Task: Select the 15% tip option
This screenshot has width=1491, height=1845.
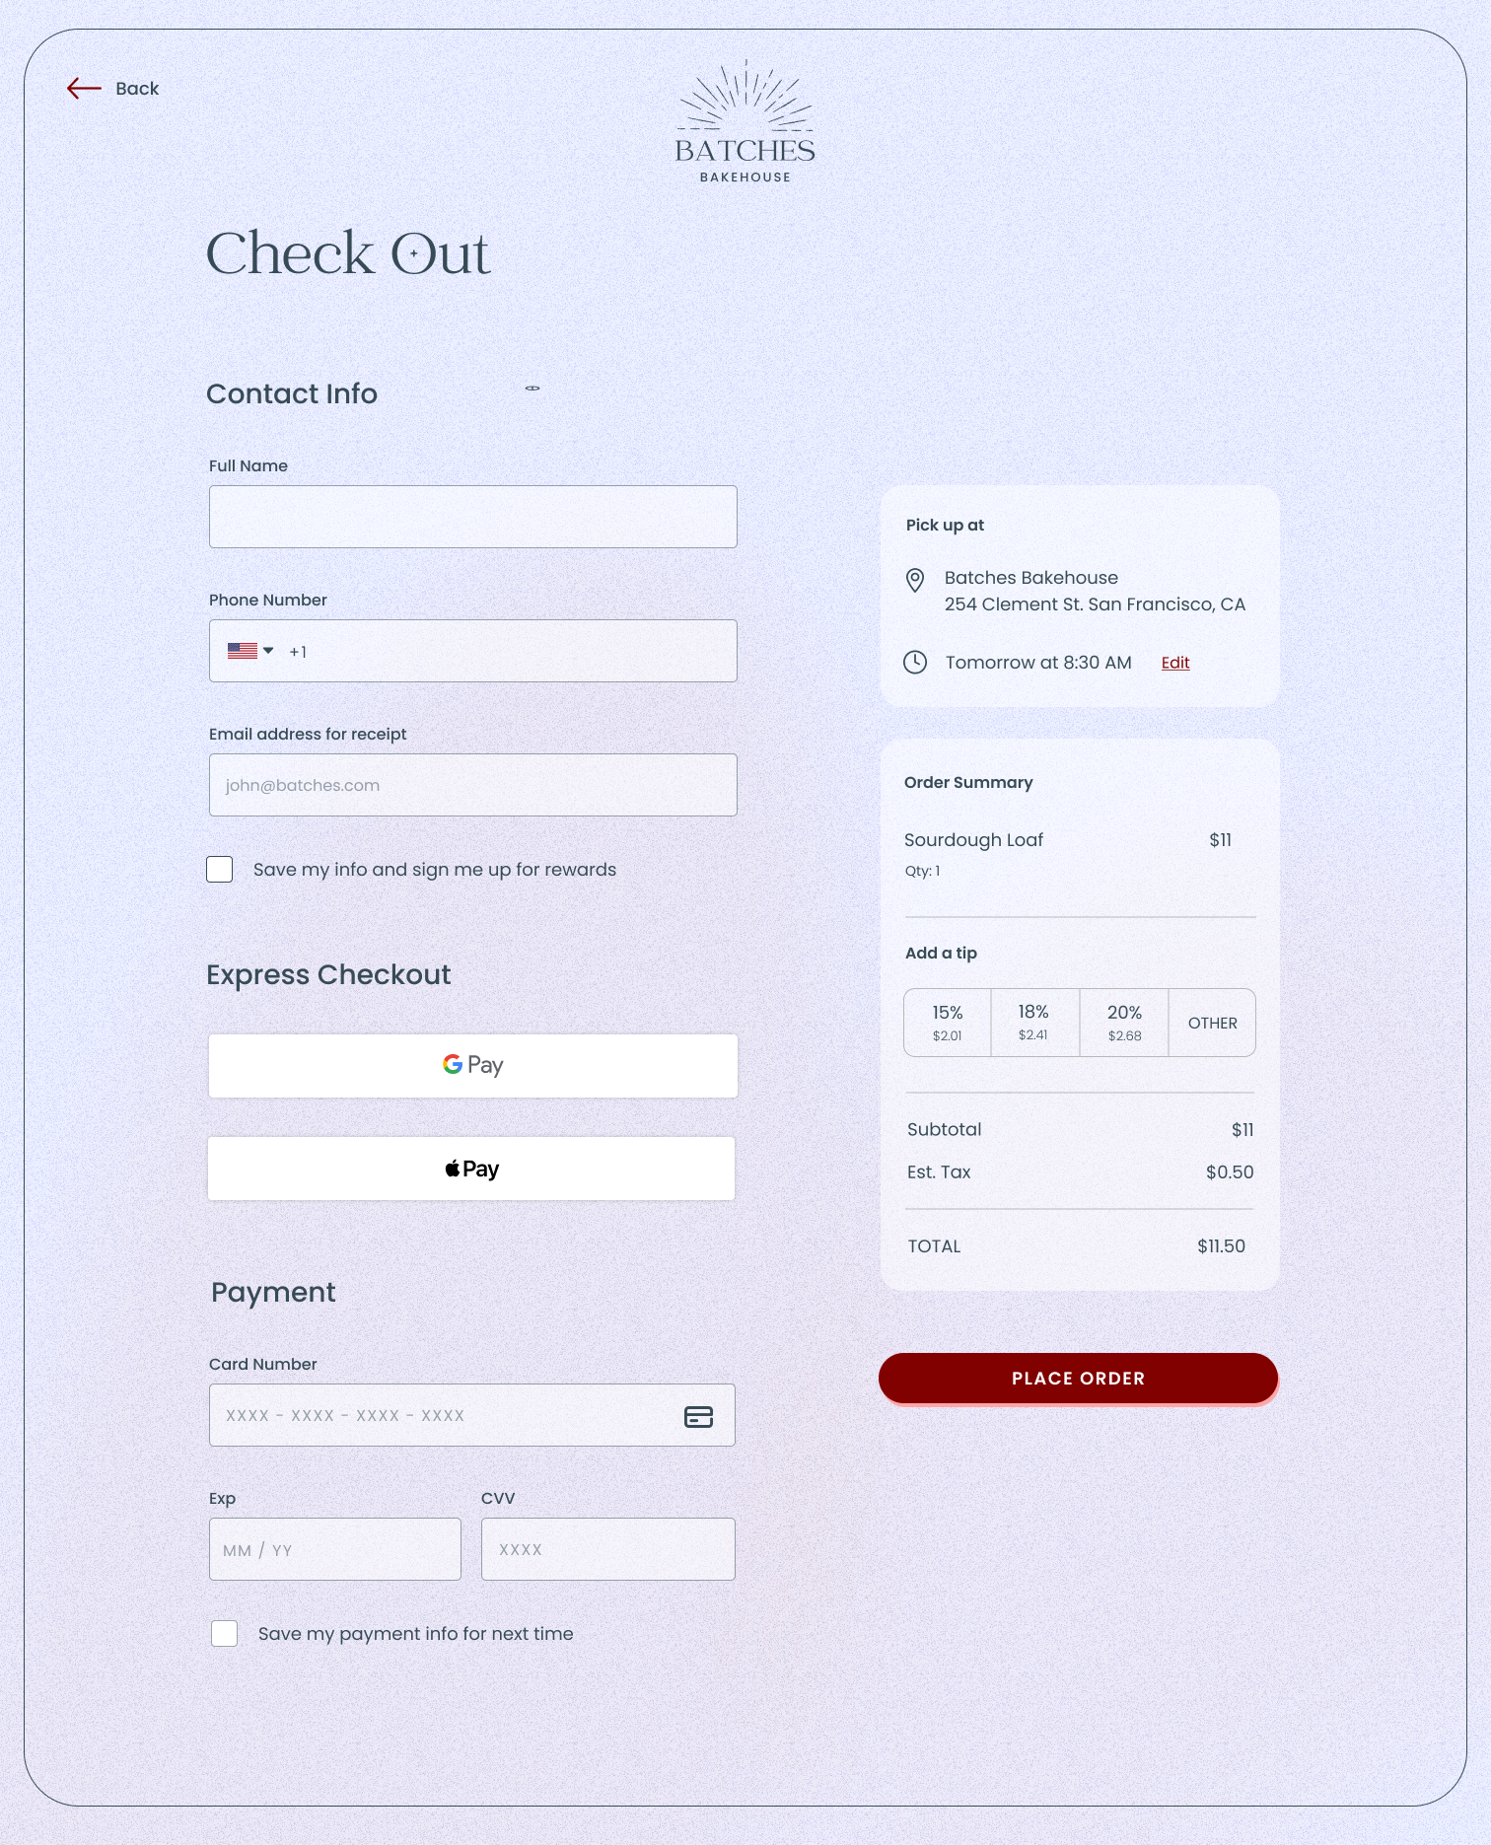Action: pos(948,1023)
